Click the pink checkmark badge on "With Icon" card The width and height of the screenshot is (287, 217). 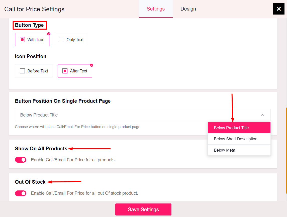[49, 34]
